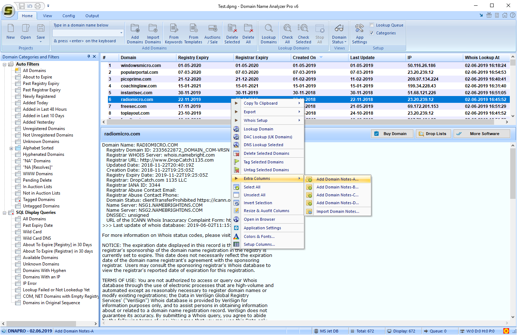Click the Whois Lookup At column header
Screen dimensions: 517x335
click(486, 57)
